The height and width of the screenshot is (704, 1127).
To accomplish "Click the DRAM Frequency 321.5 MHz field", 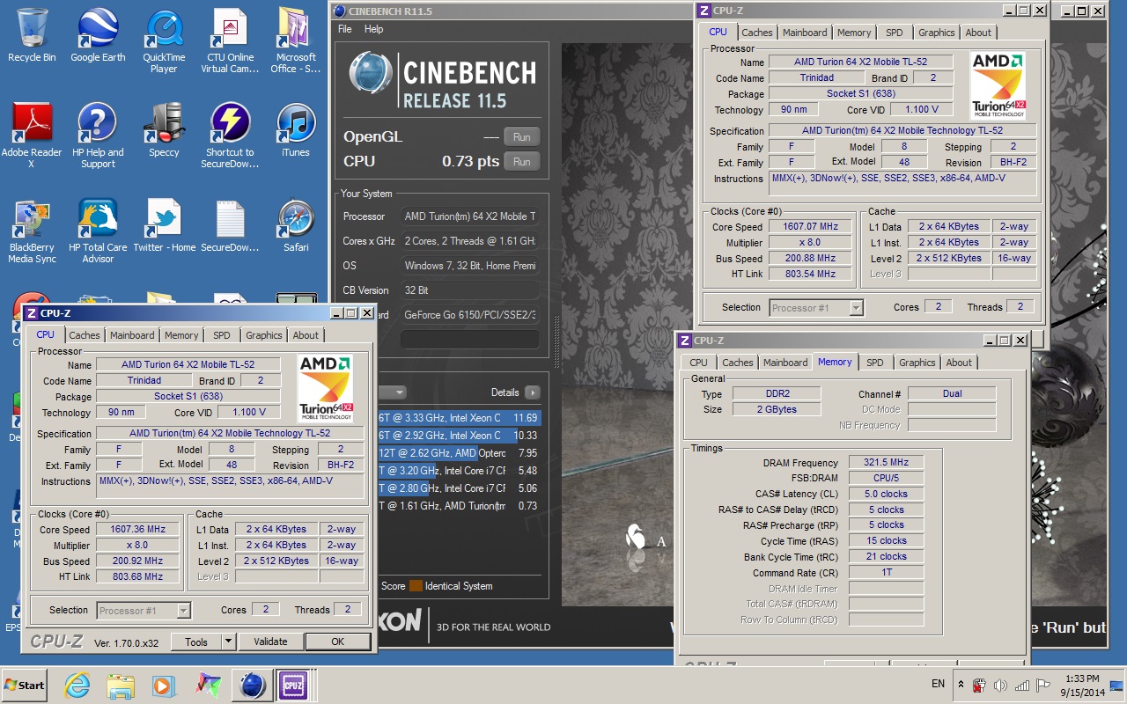I will click(x=886, y=463).
